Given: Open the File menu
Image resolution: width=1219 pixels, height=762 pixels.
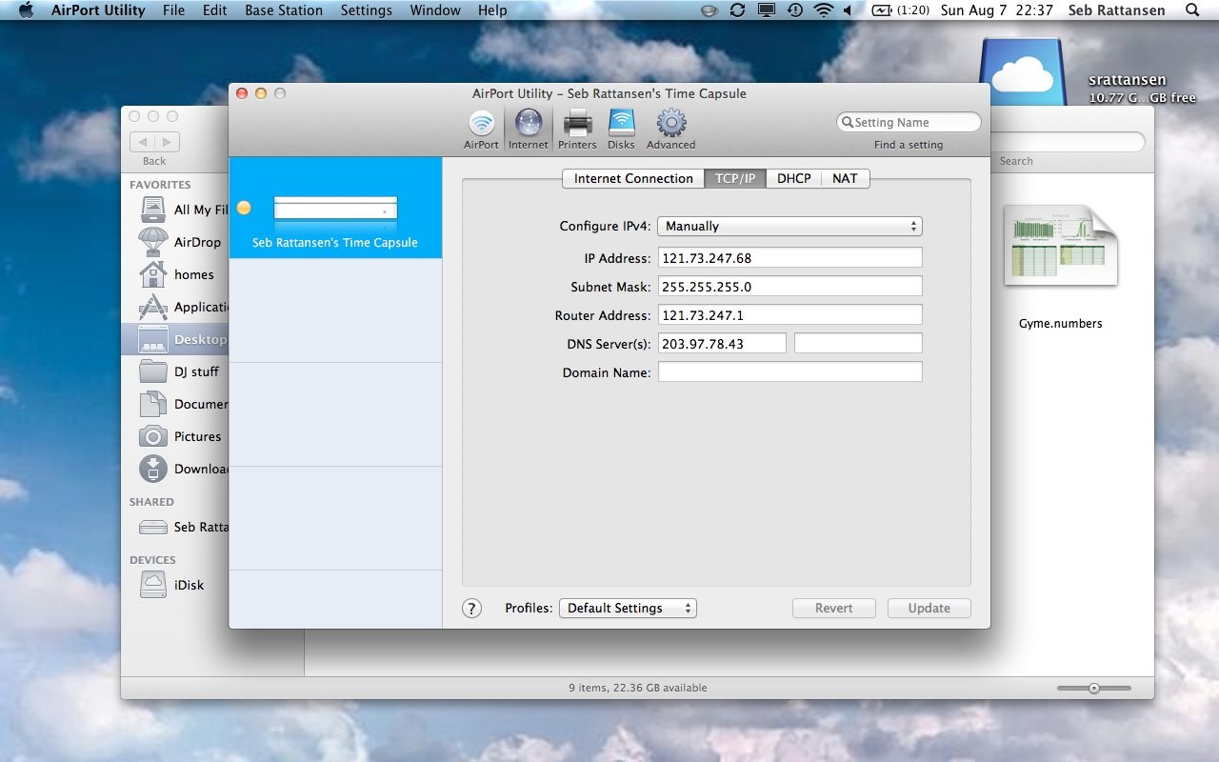Looking at the screenshot, I should 173,10.
